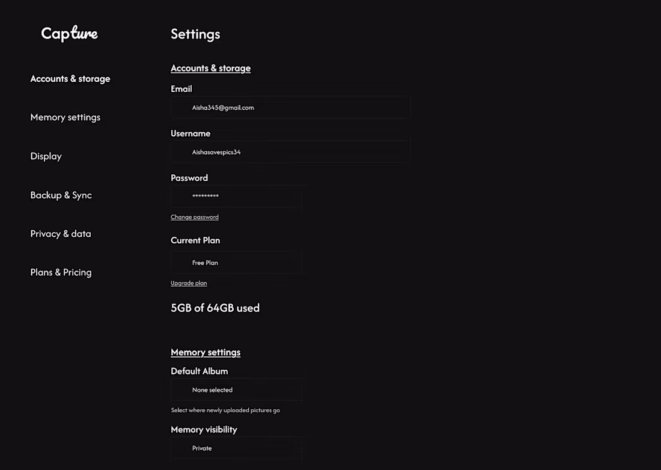
Task: Open Memory settings from the sidebar
Action: pyautogui.click(x=65, y=117)
